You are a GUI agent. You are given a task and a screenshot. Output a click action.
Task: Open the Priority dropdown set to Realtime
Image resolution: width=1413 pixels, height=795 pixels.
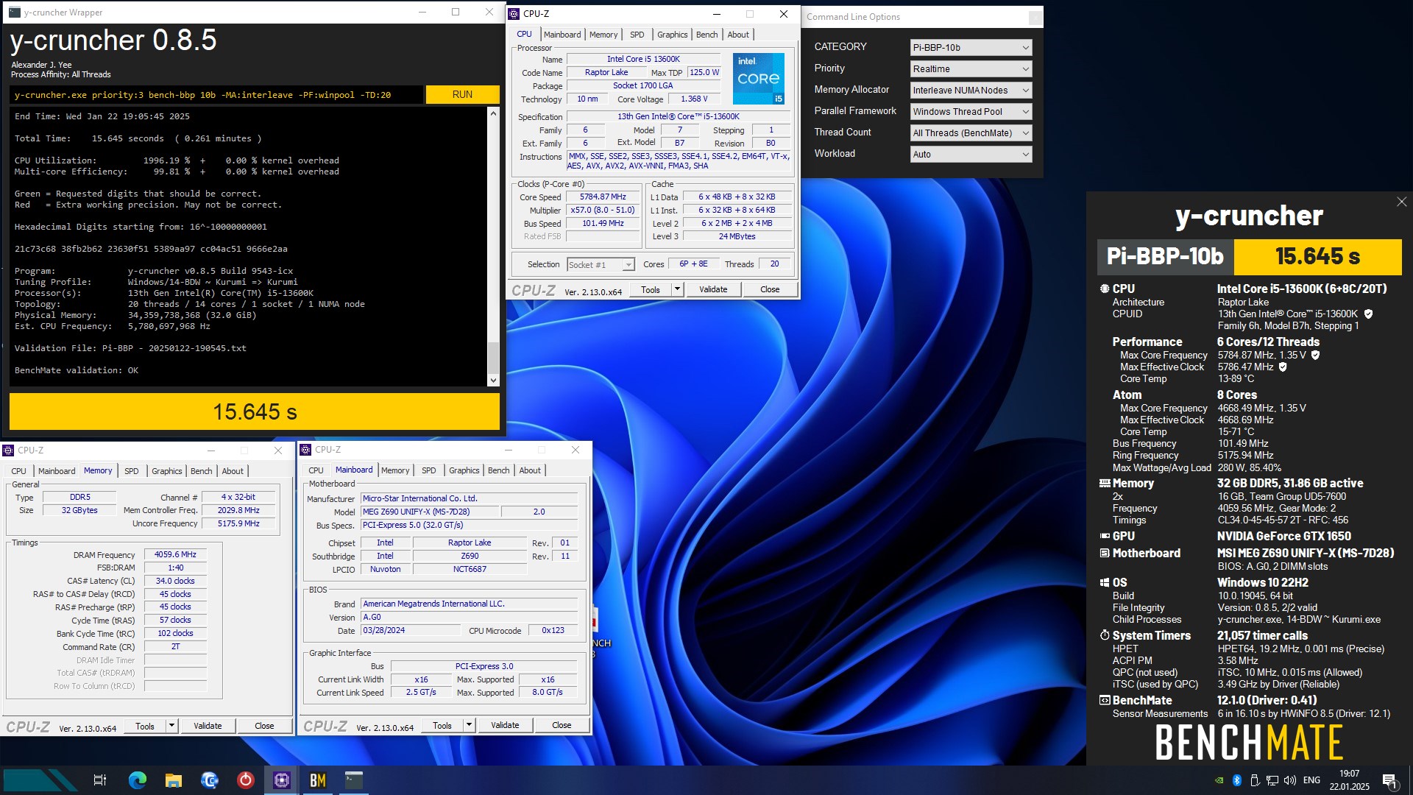tap(971, 68)
